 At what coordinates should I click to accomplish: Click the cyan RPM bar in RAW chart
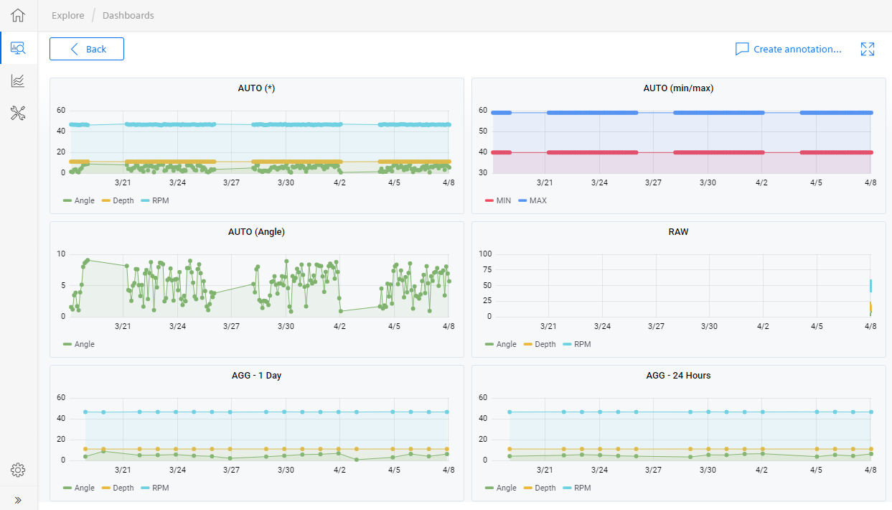pos(870,286)
